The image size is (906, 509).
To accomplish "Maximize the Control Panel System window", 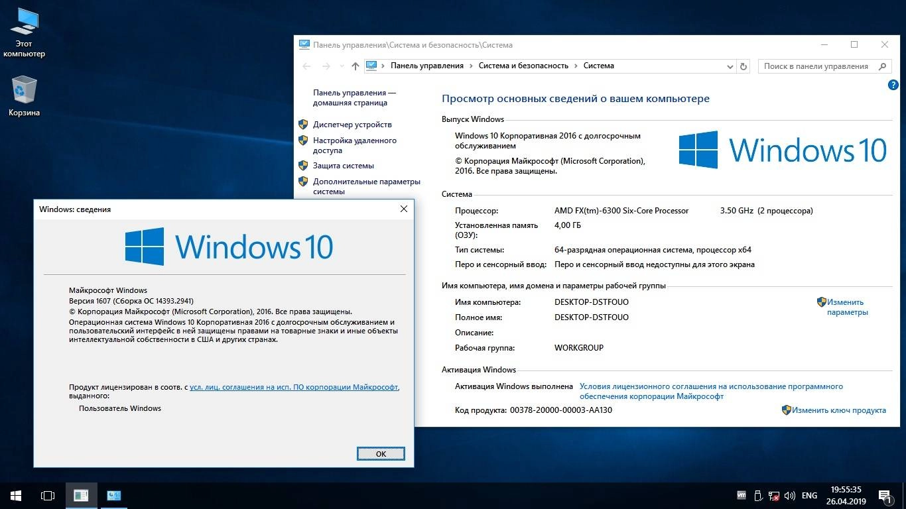I will 854,44.
